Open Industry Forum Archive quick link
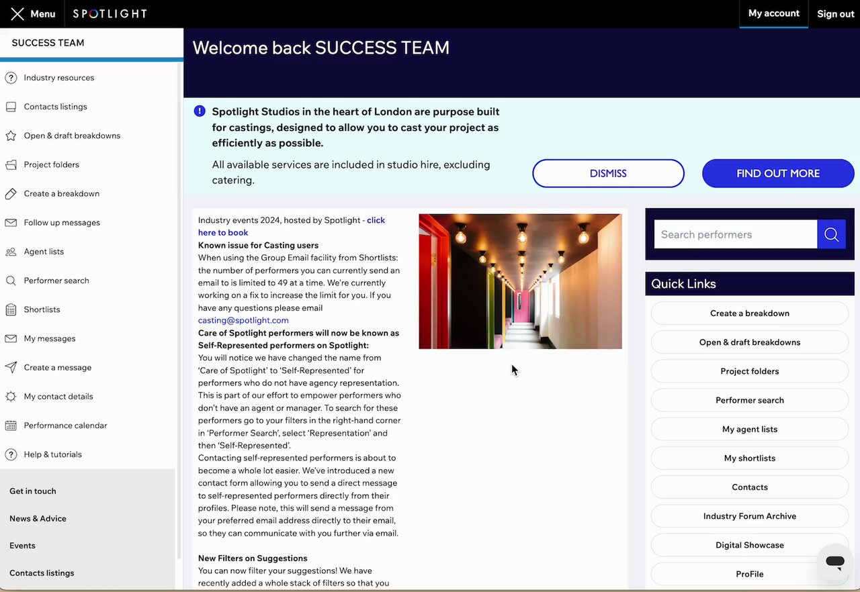The width and height of the screenshot is (860, 592). [750, 516]
